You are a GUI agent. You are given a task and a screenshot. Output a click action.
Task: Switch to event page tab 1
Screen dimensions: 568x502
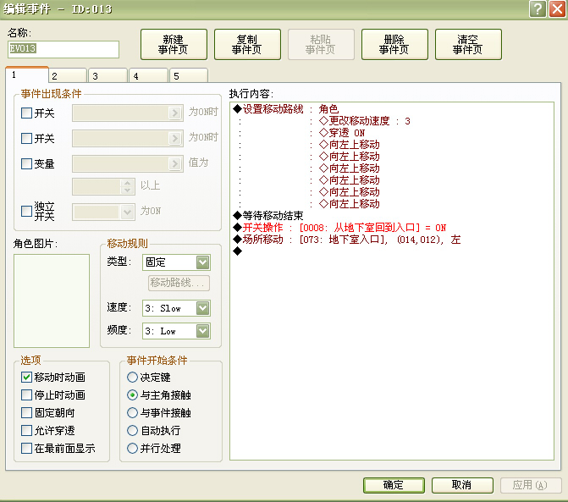pyautogui.click(x=27, y=75)
